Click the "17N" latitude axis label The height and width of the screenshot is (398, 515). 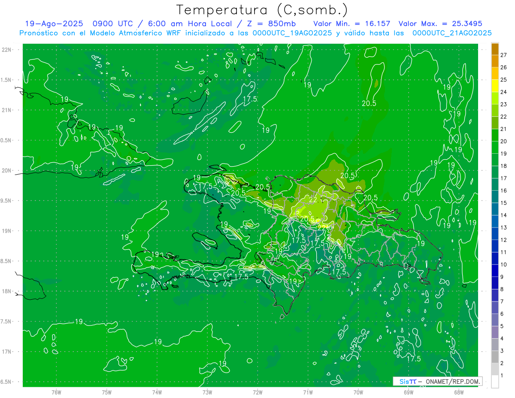click(7, 352)
